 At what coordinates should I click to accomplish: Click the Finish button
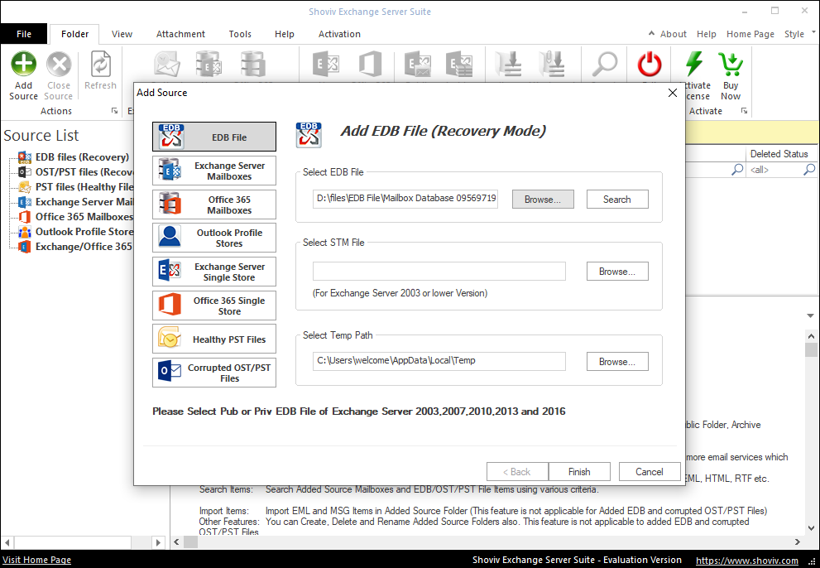tap(579, 472)
